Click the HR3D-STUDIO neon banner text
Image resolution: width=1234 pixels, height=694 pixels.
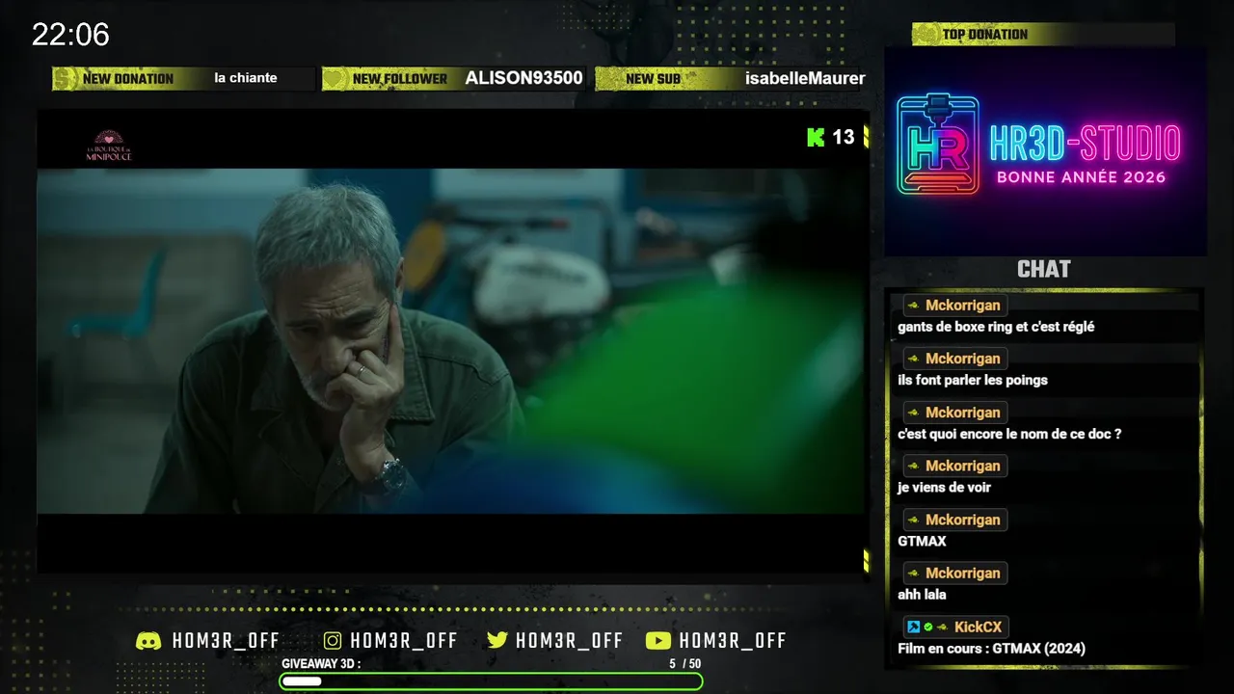[x=1085, y=145]
